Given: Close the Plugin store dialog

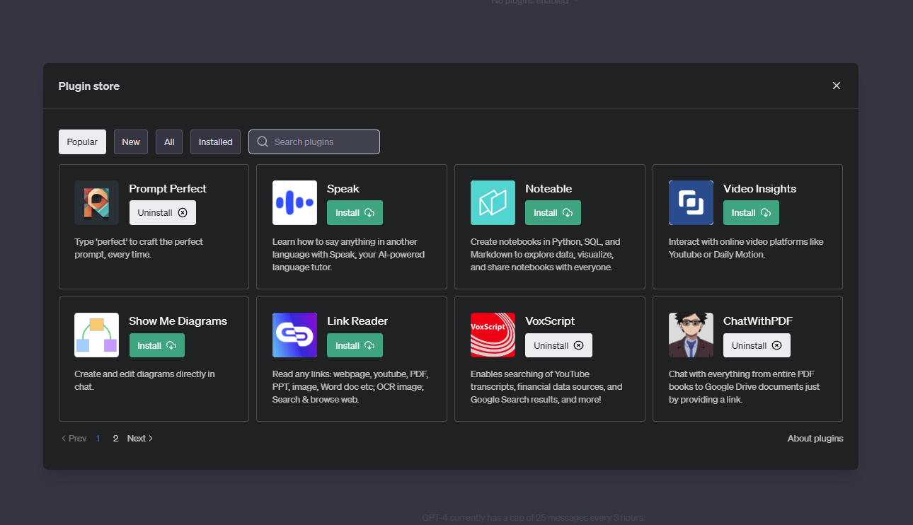Looking at the screenshot, I should (x=837, y=86).
